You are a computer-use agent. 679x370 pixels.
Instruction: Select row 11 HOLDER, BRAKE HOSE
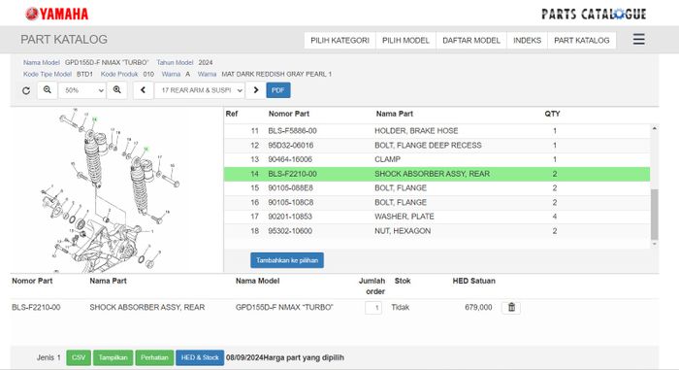click(436, 131)
